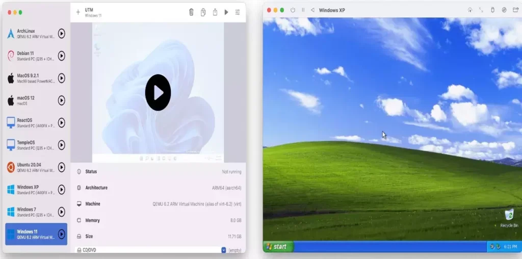Share the selected VM using the share icon

215,12
